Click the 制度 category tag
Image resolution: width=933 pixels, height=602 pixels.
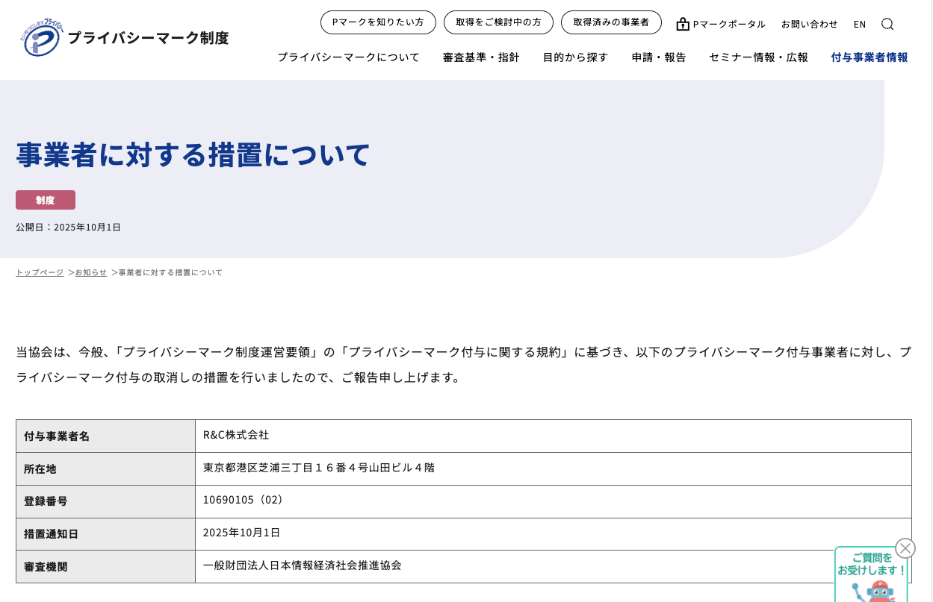46,200
